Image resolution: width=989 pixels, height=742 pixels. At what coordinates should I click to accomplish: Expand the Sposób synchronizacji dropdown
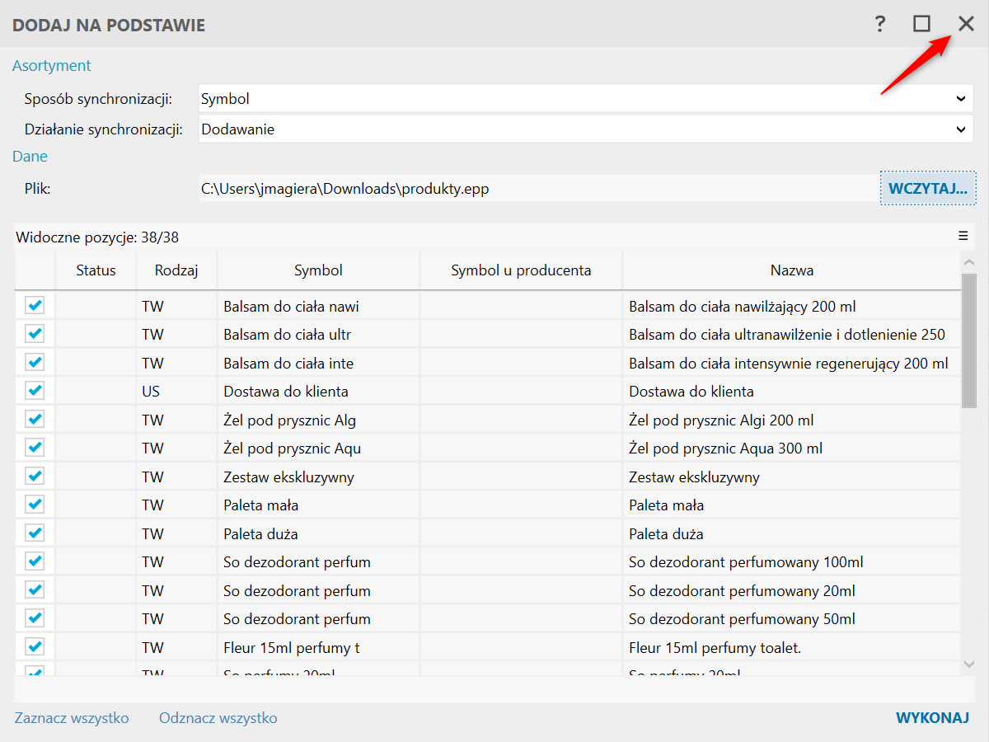[x=585, y=99]
